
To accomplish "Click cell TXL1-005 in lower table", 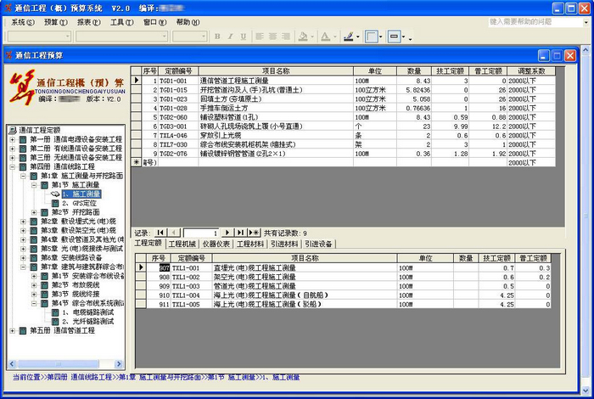I will [191, 304].
